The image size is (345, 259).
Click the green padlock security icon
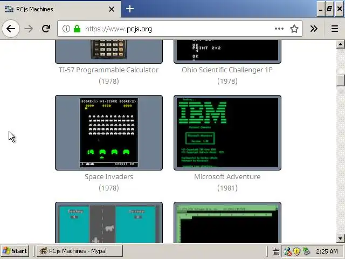pos(77,29)
